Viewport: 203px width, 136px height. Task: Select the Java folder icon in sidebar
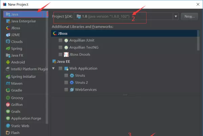8,14
